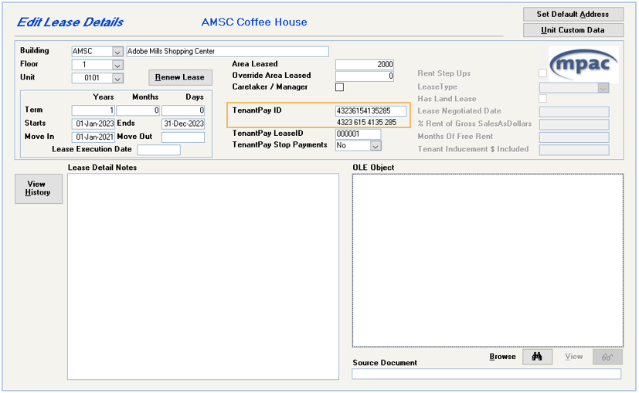
Task: Click the Lease Execution Date field
Action: (159, 150)
